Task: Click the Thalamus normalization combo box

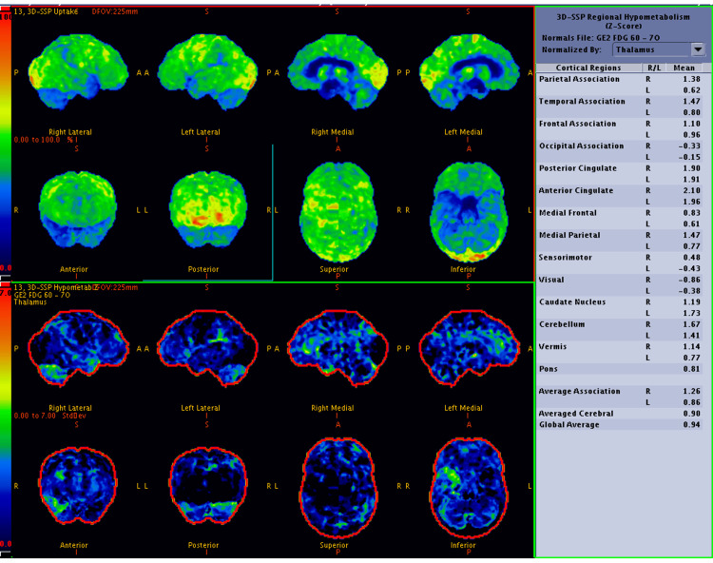Action: click(x=659, y=49)
